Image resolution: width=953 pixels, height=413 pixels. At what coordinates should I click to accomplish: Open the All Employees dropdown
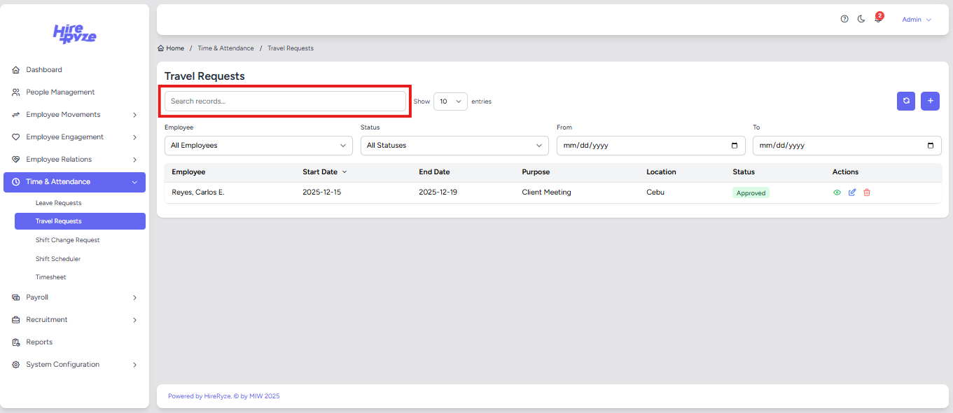258,146
